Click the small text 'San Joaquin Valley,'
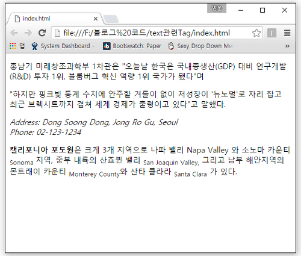This screenshot has height=256, width=301. point(171,163)
